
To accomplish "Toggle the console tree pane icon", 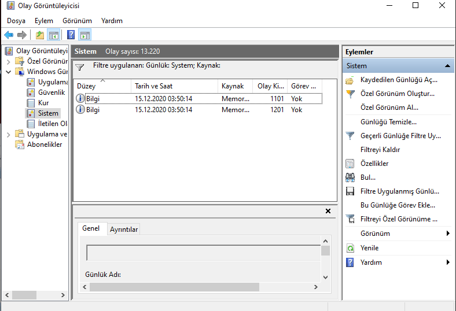I will (x=54, y=35).
